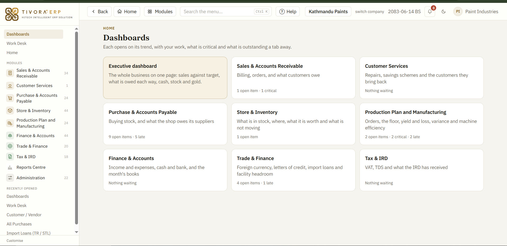Click the Sales & Accounts Receivable sidebar icon
The image size is (507, 246).
(x=10, y=73)
